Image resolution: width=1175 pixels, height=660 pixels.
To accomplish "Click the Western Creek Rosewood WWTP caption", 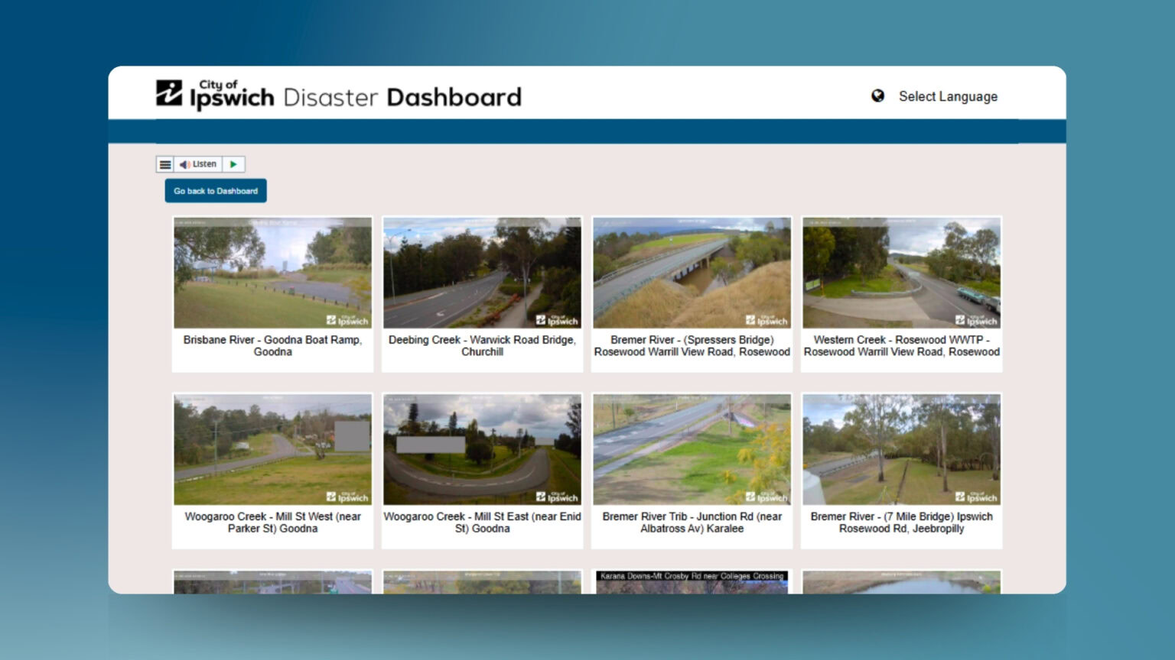I will click(x=901, y=346).
